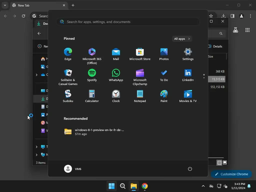Viewport: 256px width, 192px height.
Task: Click the Start menu power button
Action: (x=190, y=169)
